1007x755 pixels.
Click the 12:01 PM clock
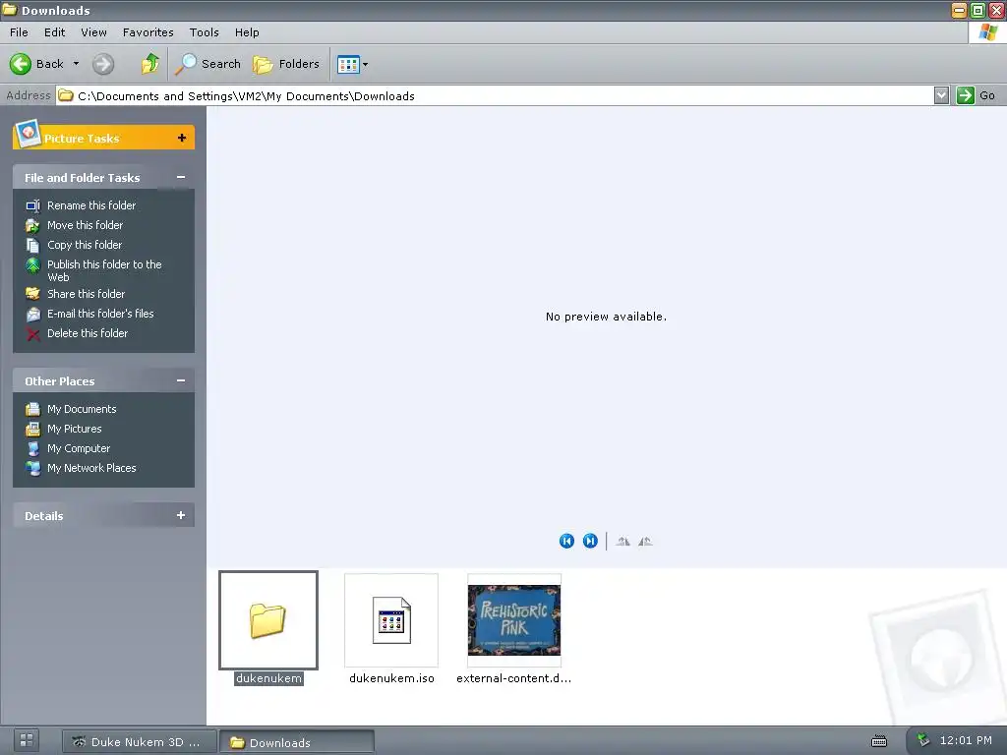click(x=966, y=740)
